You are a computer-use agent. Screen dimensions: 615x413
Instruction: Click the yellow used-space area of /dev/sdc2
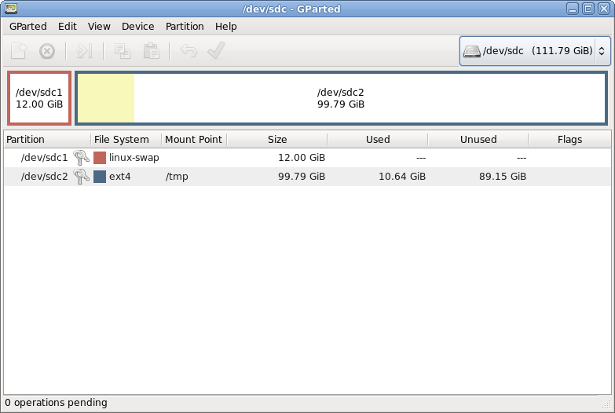click(106, 98)
